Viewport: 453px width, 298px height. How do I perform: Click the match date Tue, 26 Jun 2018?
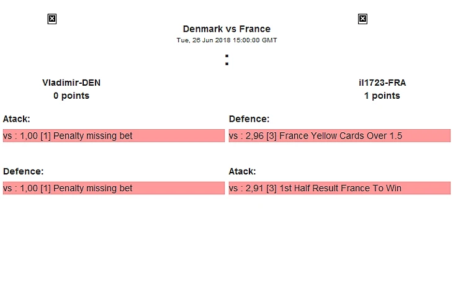click(x=226, y=40)
